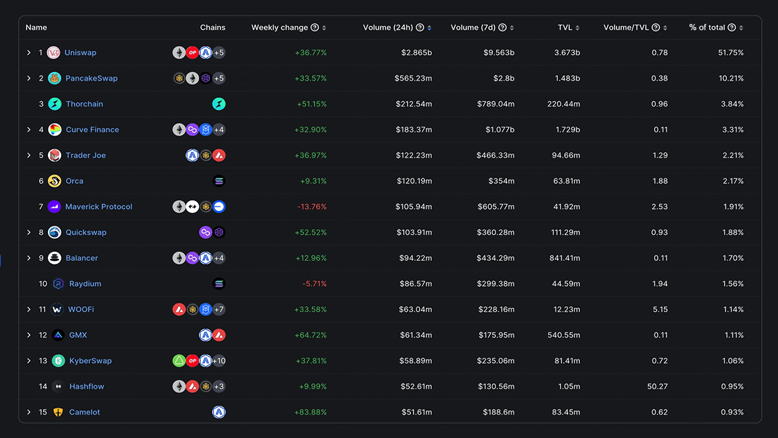
Task: Select the Optimism chain icon beside Uniswap
Action: (193, 53)
